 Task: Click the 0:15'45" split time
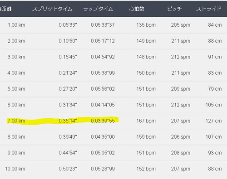click(68, 57)
